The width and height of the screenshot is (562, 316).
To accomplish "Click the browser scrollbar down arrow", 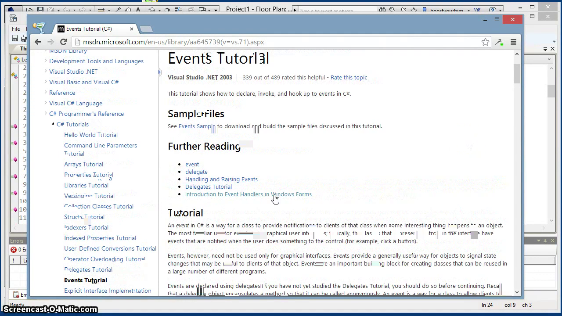I will 517,292.
